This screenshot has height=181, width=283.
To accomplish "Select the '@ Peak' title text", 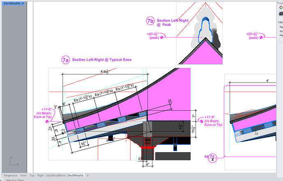I will click(x=164, y=25).
